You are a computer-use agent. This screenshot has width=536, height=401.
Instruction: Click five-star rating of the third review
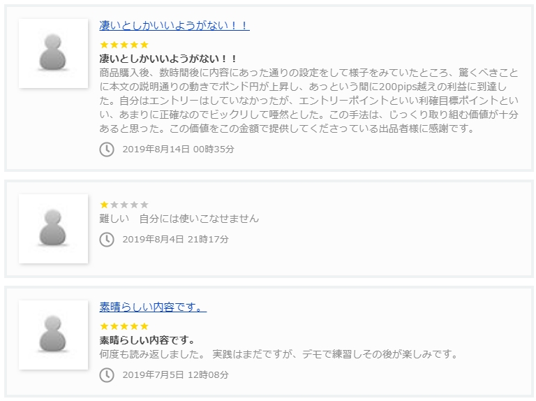124,326
